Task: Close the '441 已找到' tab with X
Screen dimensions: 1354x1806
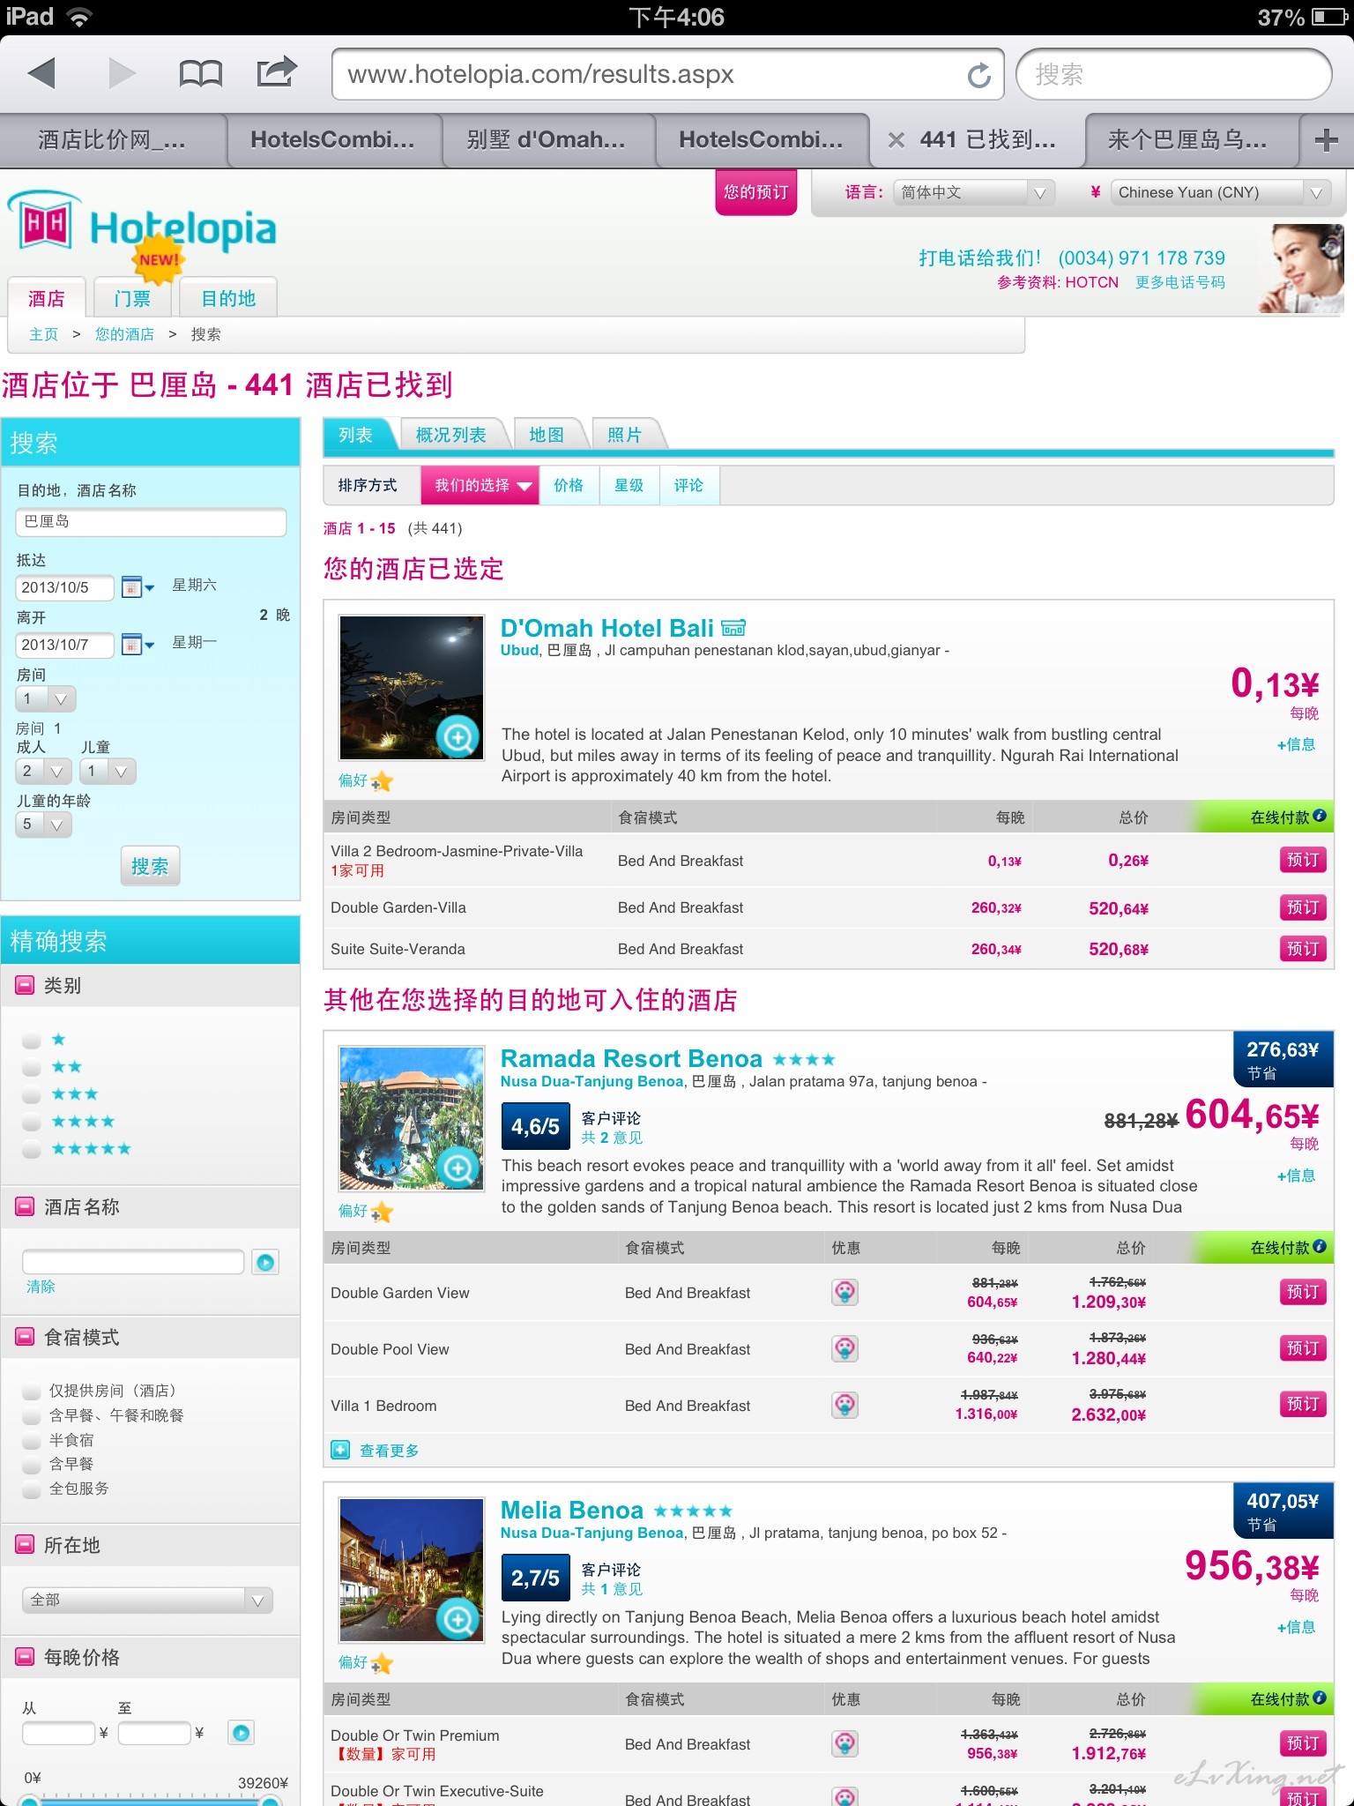Action: [896, 140]
